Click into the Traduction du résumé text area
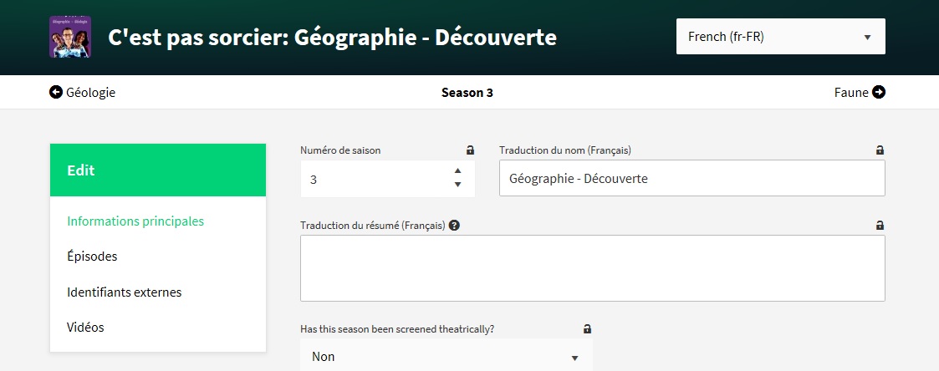The height and width of the screenshot is (371, 939). click(592, 267)
